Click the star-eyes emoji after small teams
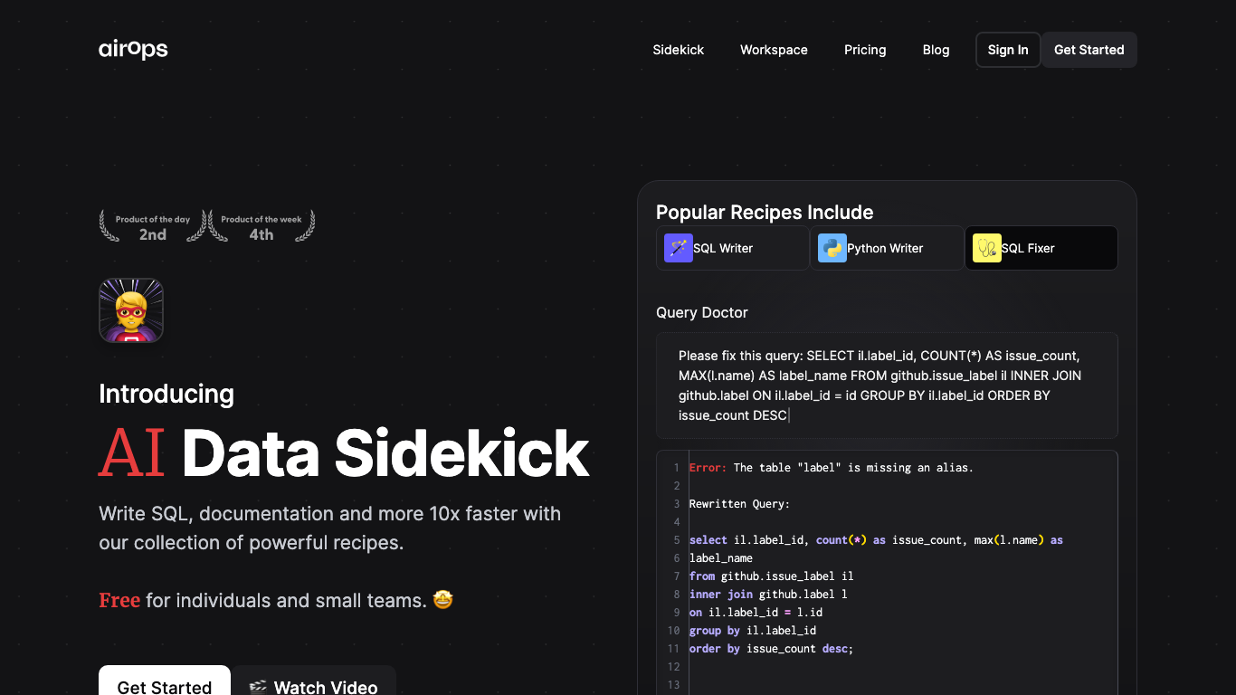Image resolution: width=1236 pixels, height=695 pixels. point(442,600)
